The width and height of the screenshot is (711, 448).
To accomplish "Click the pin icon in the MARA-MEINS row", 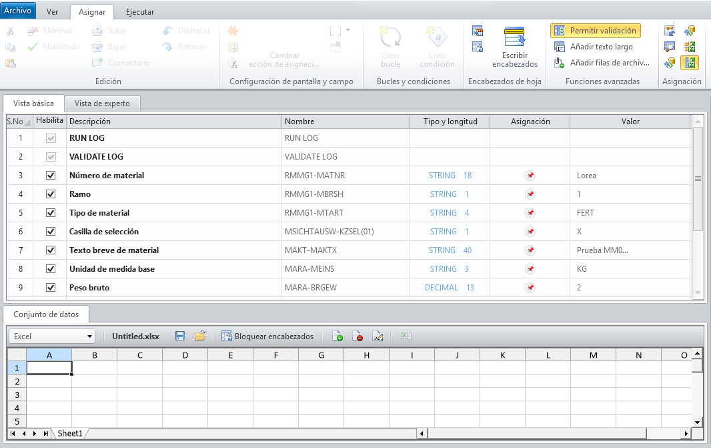I will tap(530, 268).
